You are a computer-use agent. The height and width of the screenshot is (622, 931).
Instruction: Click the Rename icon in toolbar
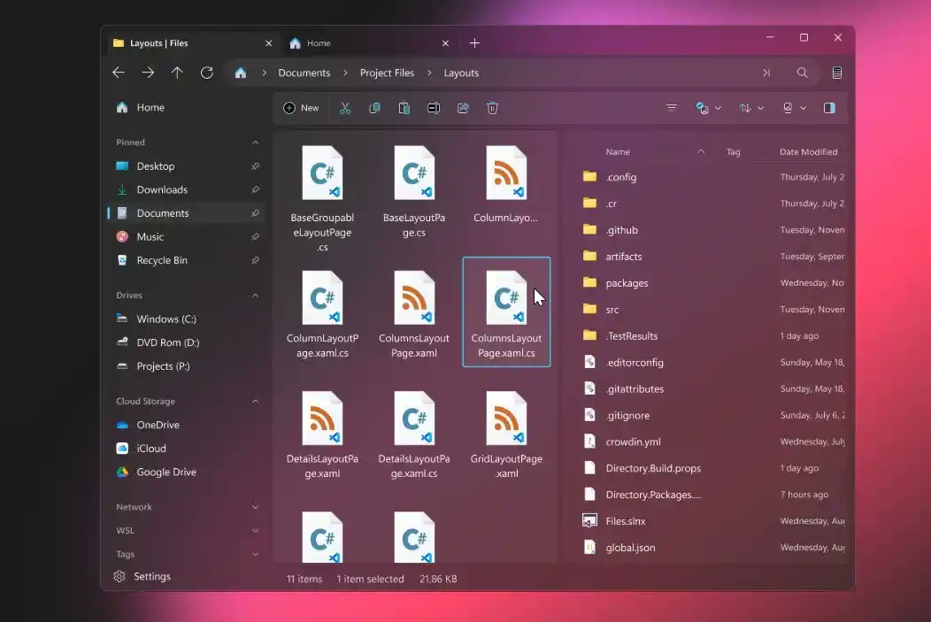434,108
